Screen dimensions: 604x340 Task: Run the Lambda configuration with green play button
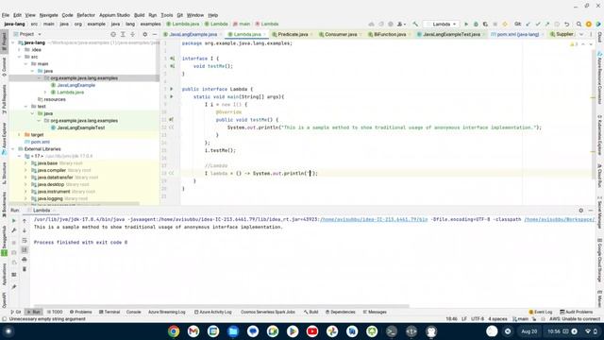click(x=466, y=24)
